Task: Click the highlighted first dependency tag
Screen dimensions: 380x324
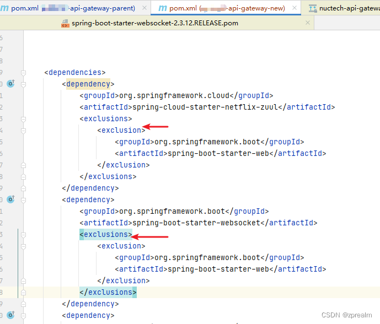Action: click(88, 84)
